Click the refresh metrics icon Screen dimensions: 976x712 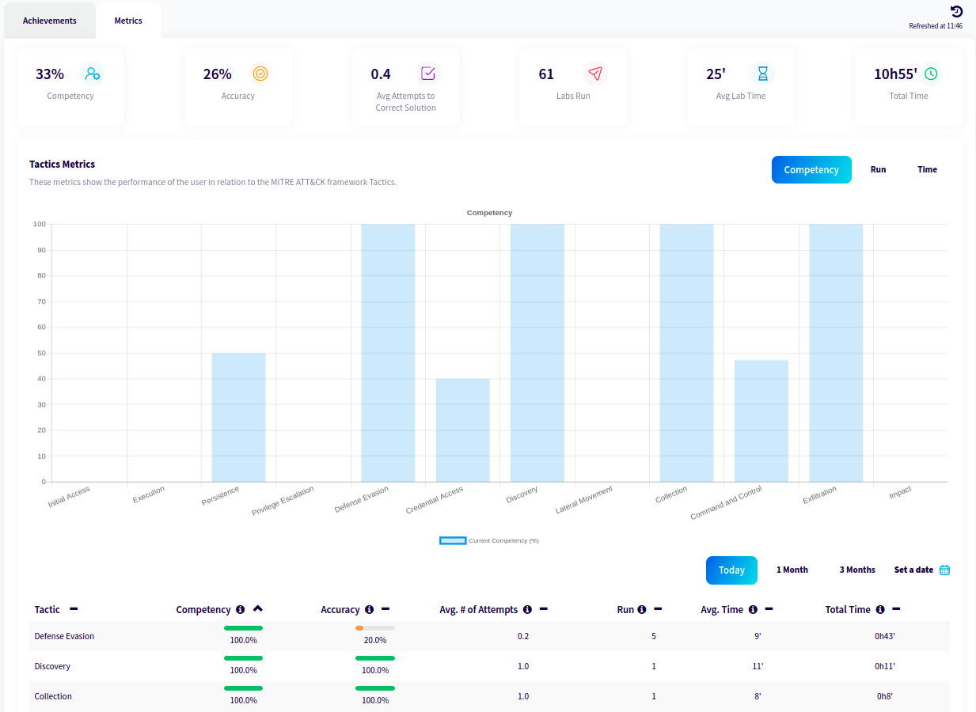tap(955, 11)
